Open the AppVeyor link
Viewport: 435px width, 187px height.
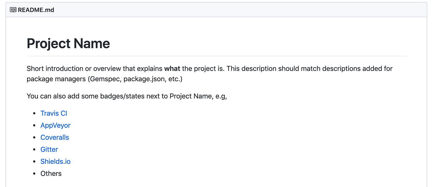55,125
